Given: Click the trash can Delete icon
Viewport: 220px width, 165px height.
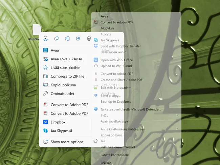Looking at the screenshot, I should (89, 38).
